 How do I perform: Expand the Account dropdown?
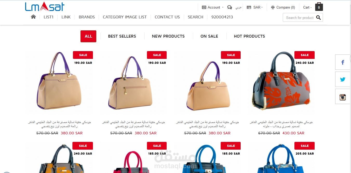211,7
